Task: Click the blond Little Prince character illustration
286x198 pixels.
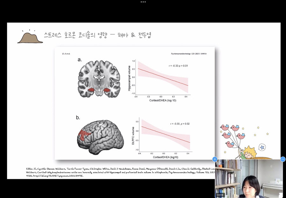Action: [248, 153]
